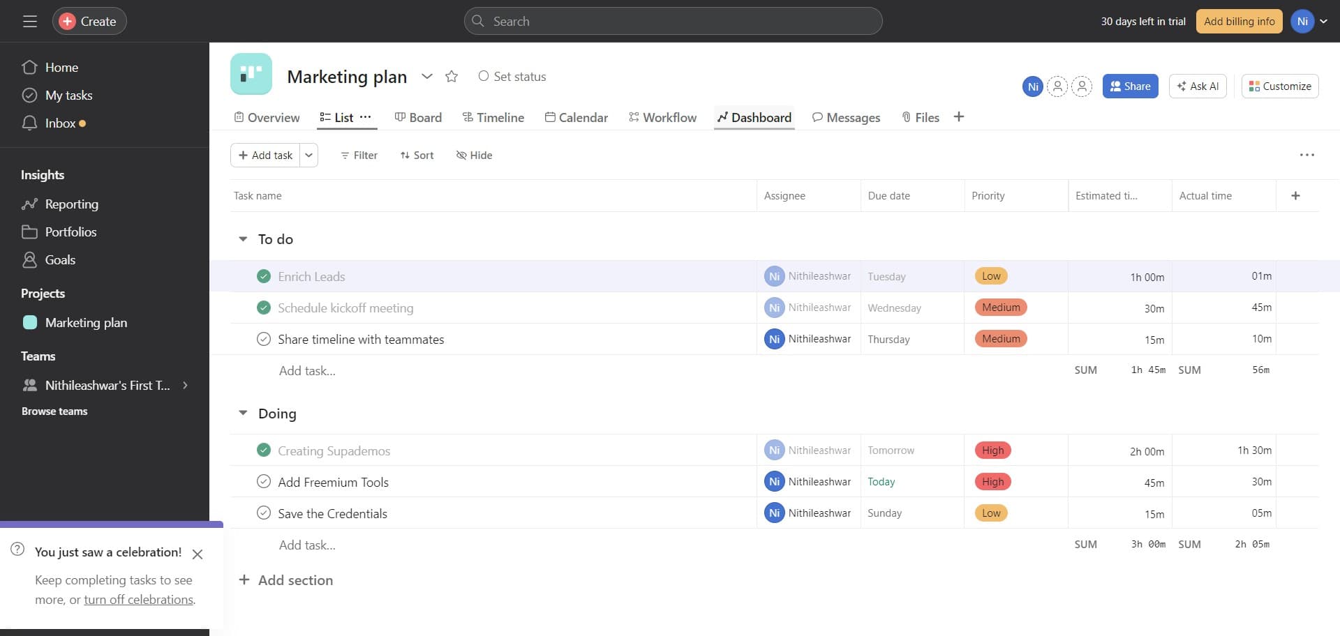Open the Add task dropdown arrow
The height and width of the screenshot is (636, 1340).
click(308, 156)
